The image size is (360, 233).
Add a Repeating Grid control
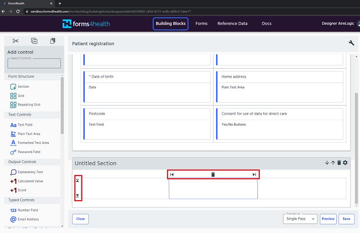tap(25, 105)
